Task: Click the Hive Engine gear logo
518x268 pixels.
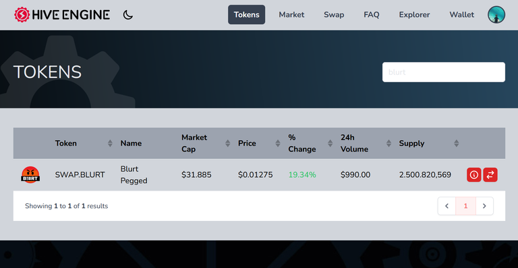Action: tap(22, 15)
